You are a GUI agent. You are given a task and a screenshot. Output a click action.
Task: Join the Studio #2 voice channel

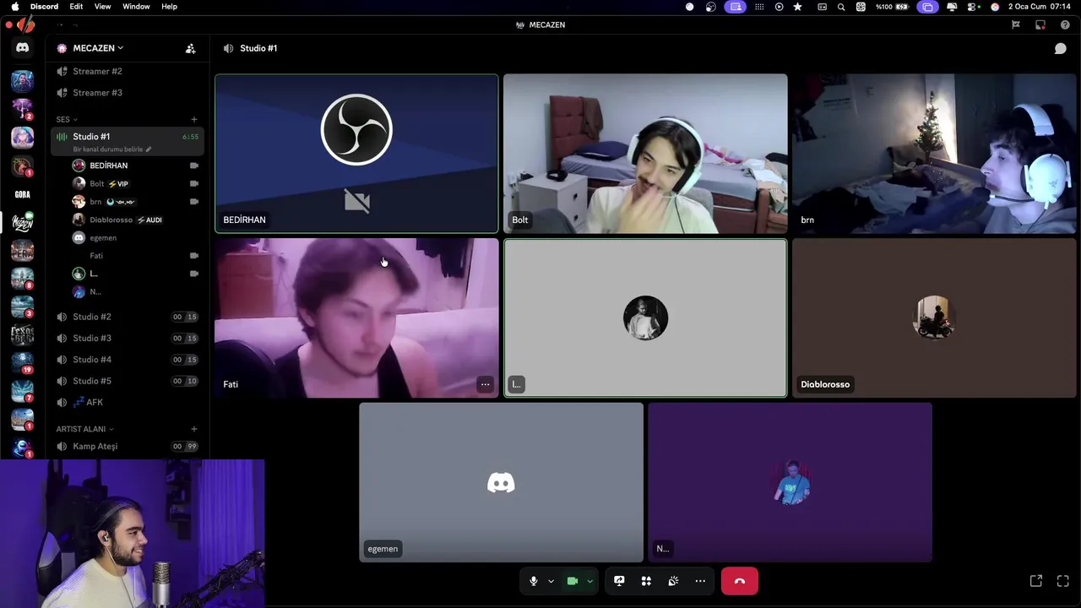(128, 317)
